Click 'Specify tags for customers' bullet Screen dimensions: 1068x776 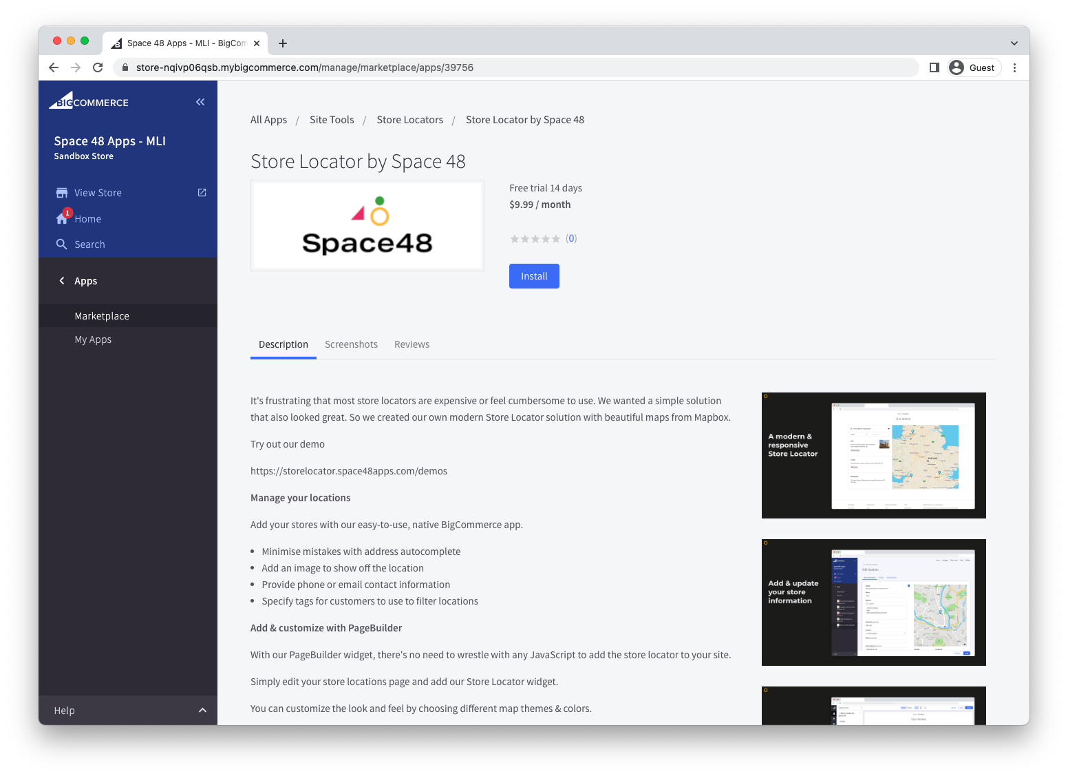coord(370,601)
